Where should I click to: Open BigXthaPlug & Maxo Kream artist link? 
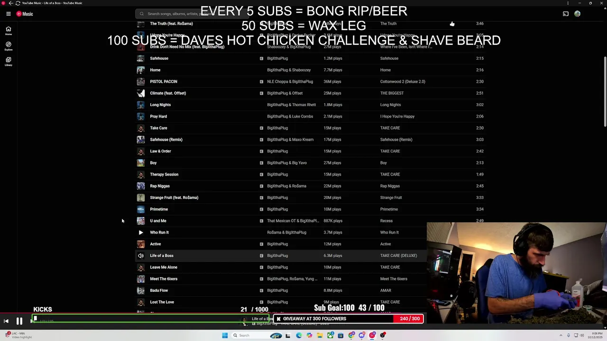click(x=290, y=140)
